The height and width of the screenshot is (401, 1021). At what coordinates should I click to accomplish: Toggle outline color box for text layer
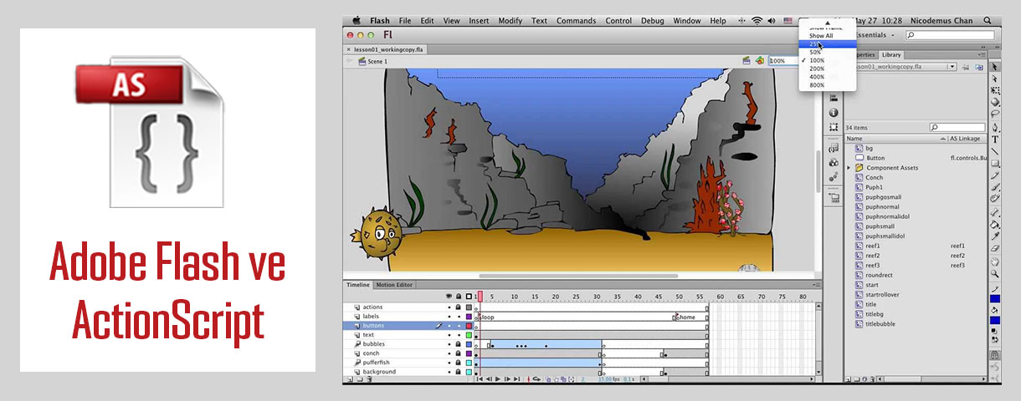[469, 335]
